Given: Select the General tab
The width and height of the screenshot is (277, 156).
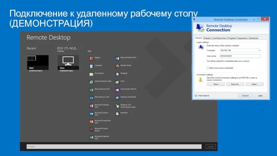Looking at the screenshot, I should point(198,38).
